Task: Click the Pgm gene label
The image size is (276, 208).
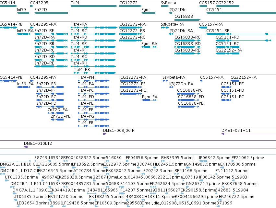Action: (145, 10)
